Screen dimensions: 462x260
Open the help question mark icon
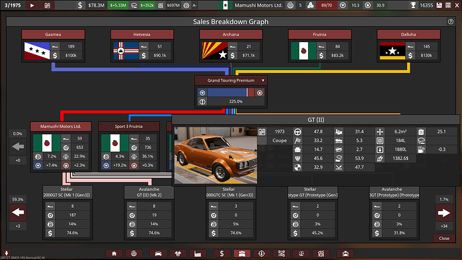tap(451, 21)
